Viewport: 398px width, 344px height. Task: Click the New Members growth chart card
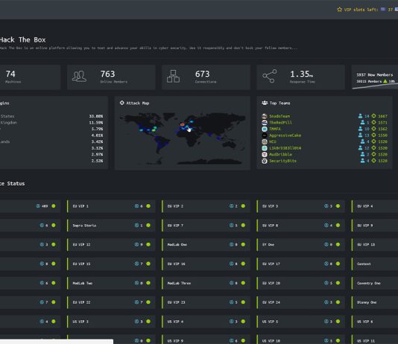coord(375,77)
